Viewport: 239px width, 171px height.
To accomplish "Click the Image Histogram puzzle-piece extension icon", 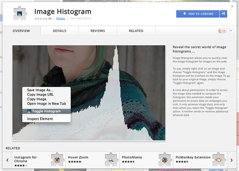I will point(20,13).
